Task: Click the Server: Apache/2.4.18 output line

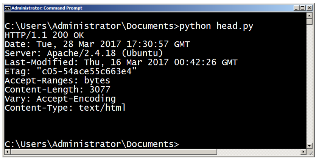Action: (84, 53)
